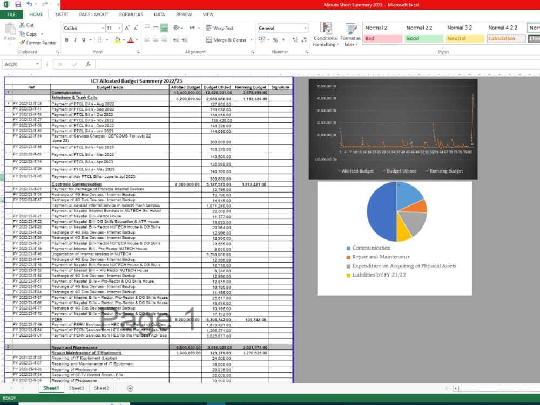Toggle Bold formatting
The width and height of the screenshot is (540, 405).
[x=66, y=40]
